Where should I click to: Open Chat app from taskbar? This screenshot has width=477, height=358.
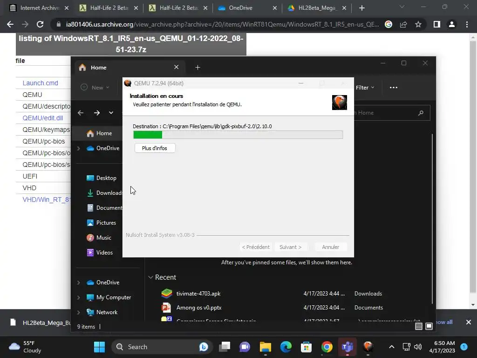click(245, 347)
